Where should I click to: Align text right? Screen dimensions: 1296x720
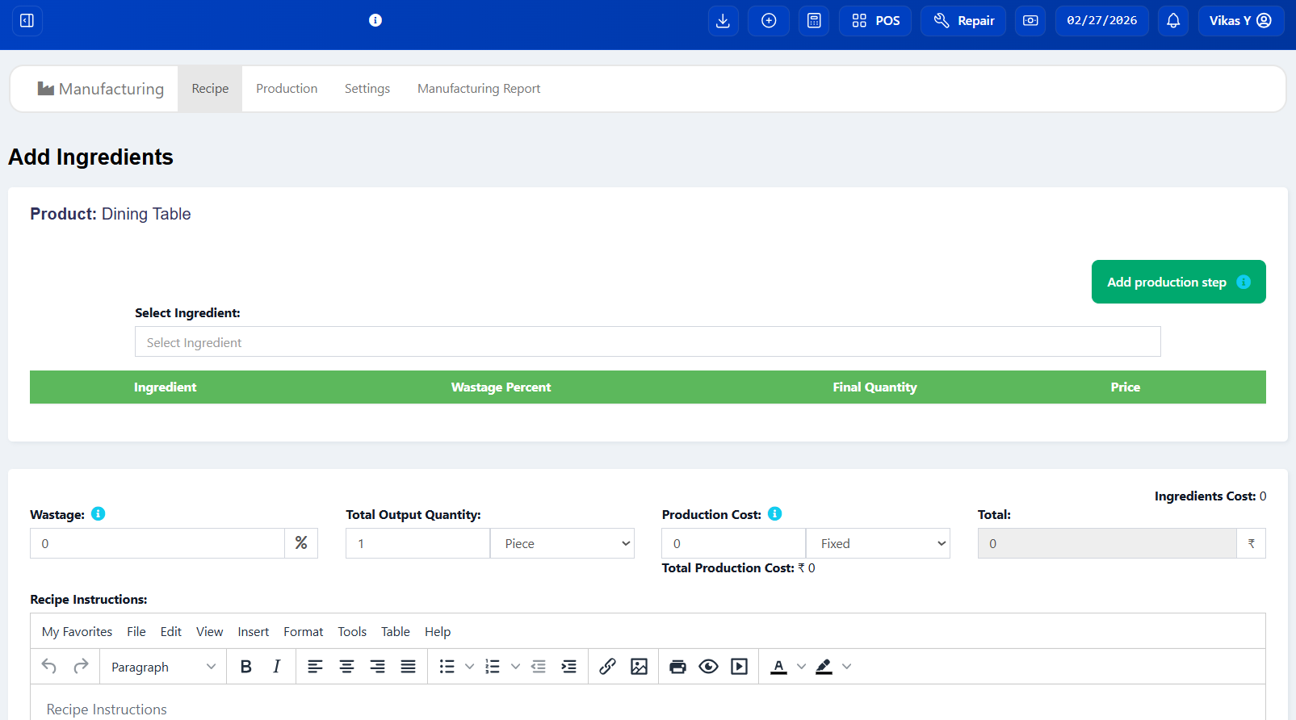click(x=377, y=666)
